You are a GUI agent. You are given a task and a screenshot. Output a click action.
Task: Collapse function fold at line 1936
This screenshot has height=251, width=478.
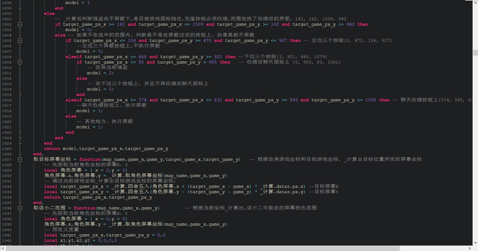pos(20,208)
